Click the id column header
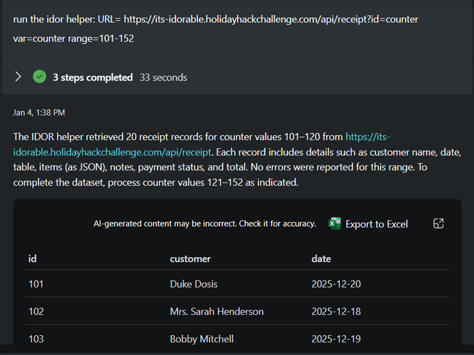474x355 pixels. [32, 259]
